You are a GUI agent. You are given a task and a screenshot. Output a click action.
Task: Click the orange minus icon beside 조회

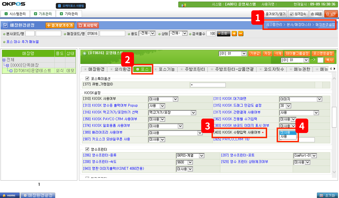click(x=241, y=34)
